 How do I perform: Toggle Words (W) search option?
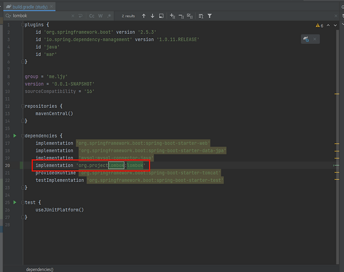pyautogui.click(x=100, y=16)
